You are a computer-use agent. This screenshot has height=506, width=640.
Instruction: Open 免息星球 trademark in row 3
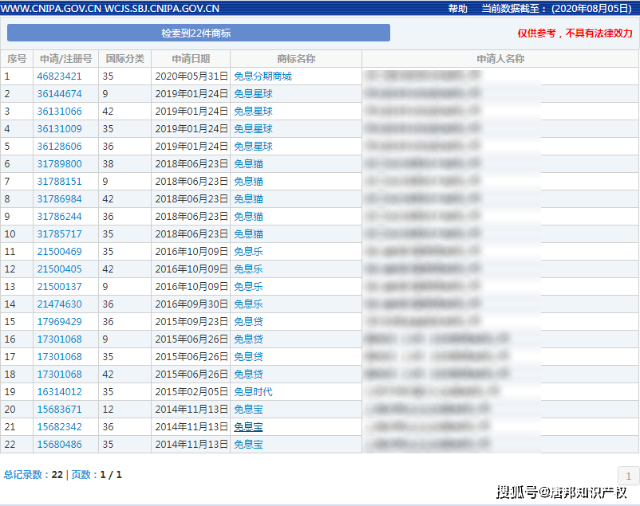tap(253, 112)
